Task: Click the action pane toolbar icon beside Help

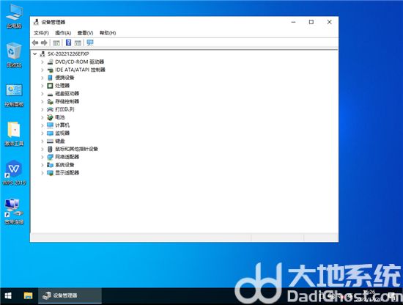Action: pos(78,43)
